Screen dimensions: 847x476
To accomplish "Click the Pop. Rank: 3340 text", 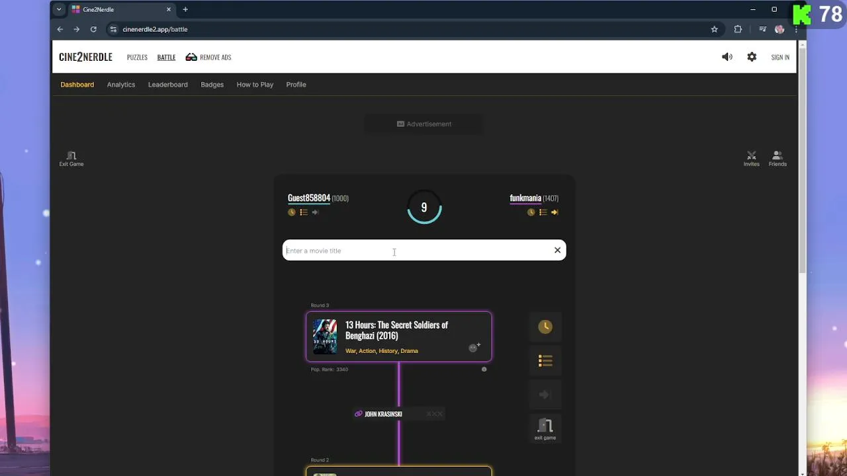I will [330, 370].
